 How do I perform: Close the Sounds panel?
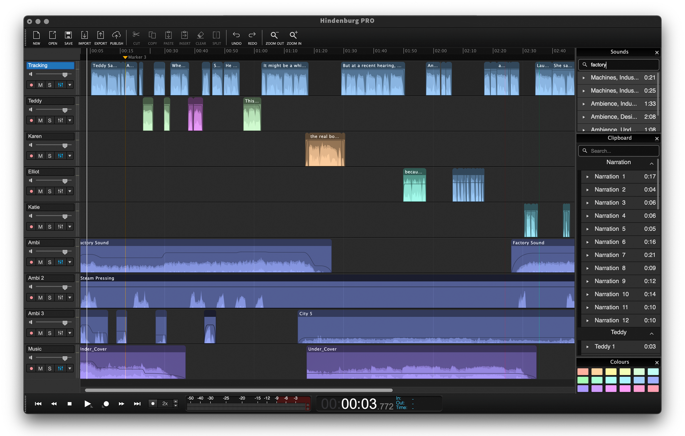657,52
